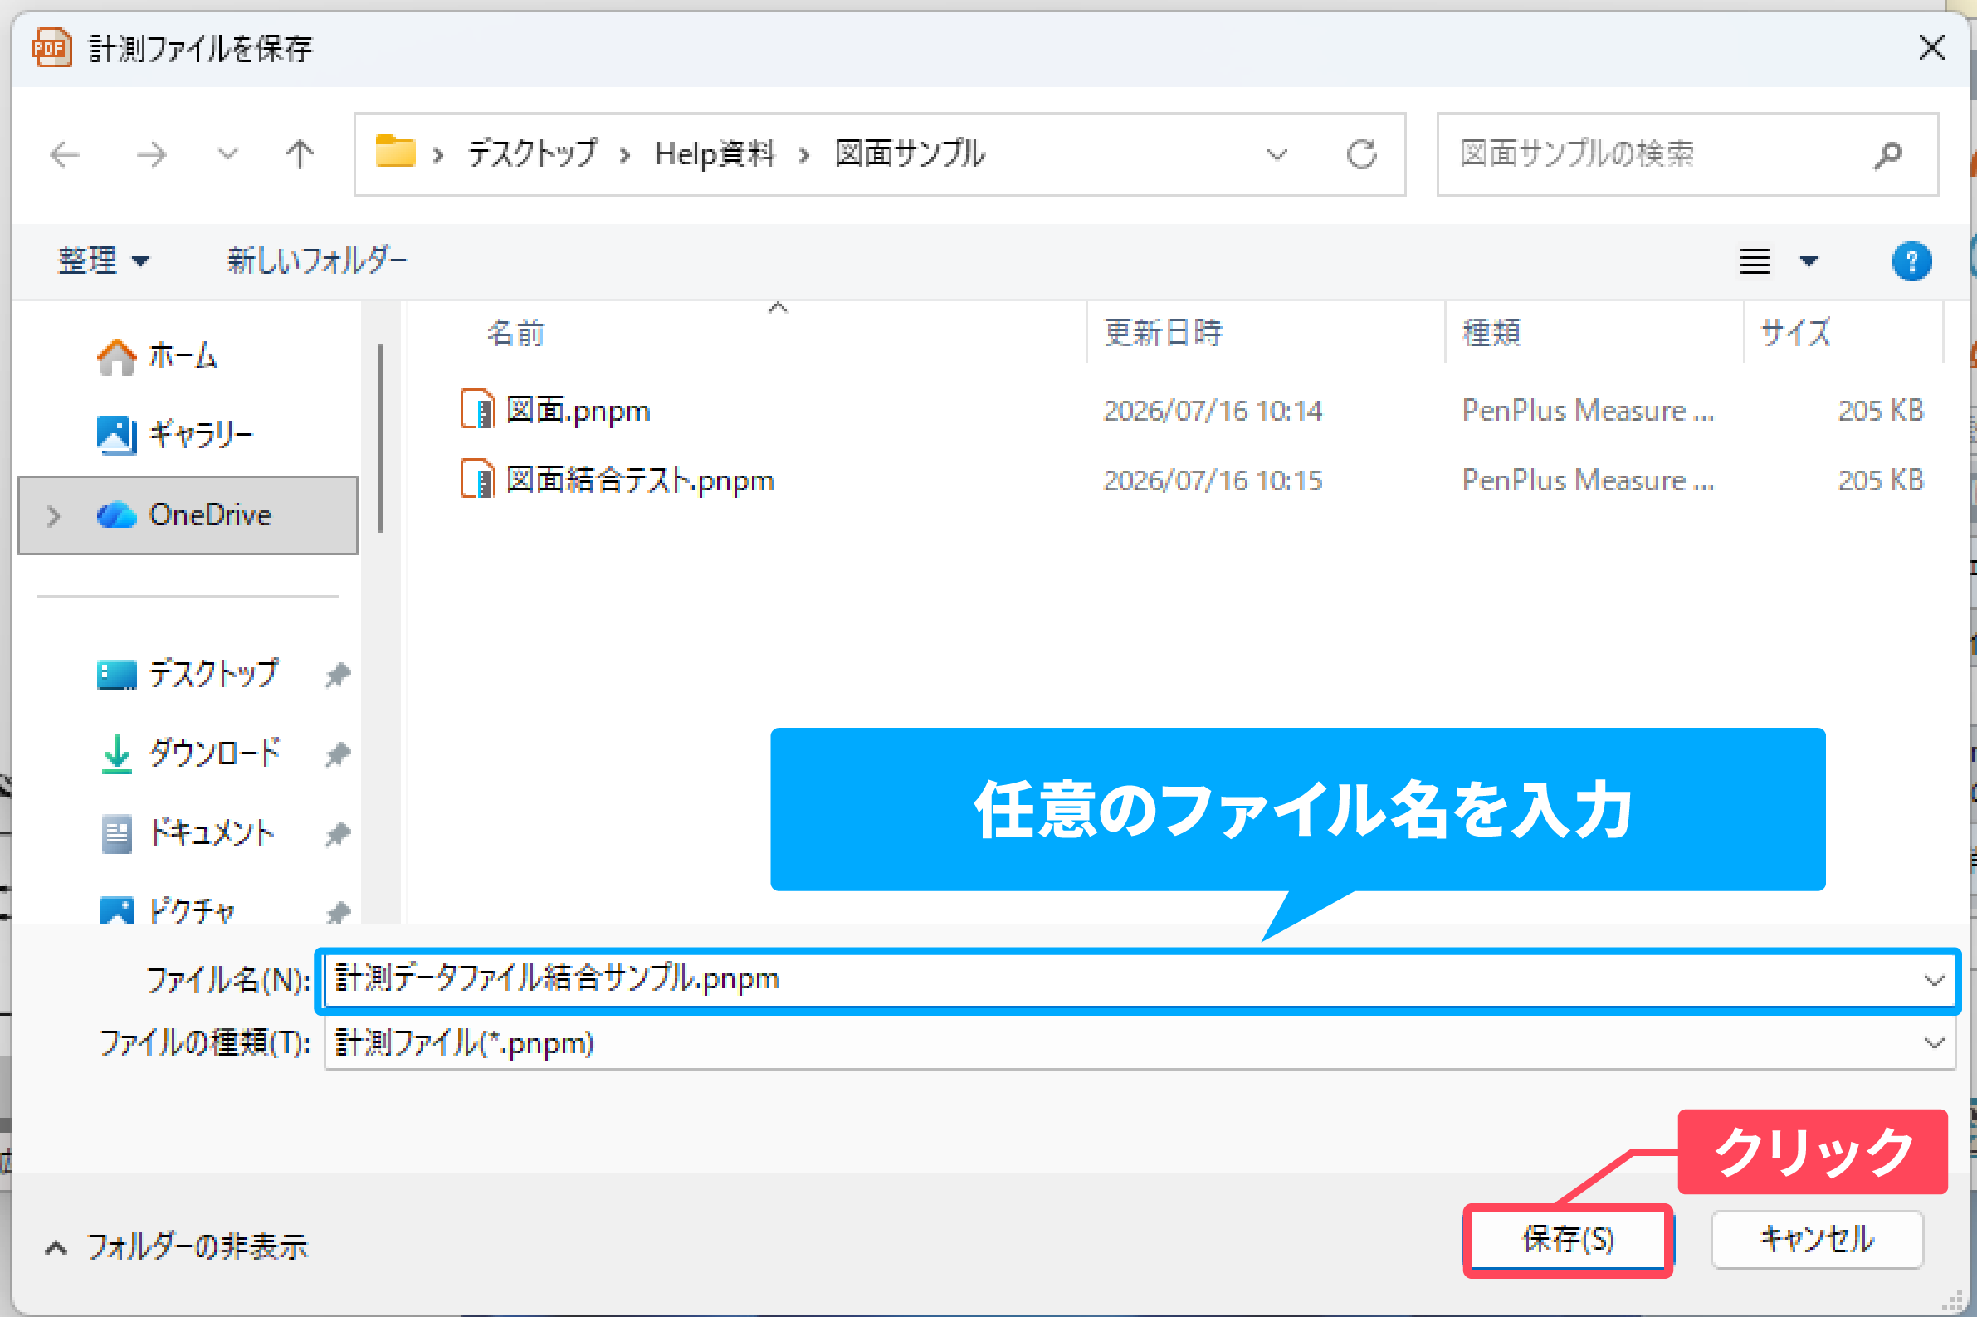This screenshot has width=1977, height=1317.
Task: Click pin icon next to デスクトップ
Action: (338, 675)
